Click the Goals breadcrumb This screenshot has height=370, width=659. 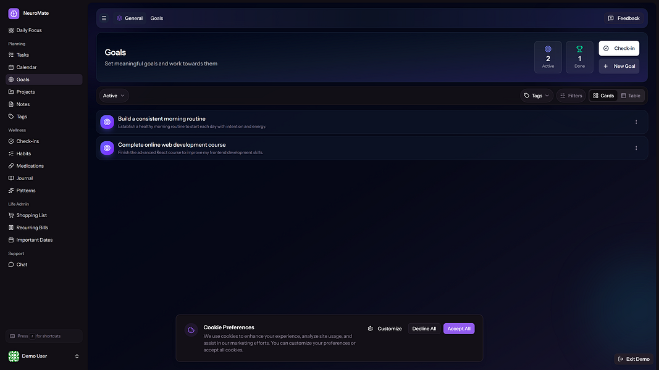point(157,18)
